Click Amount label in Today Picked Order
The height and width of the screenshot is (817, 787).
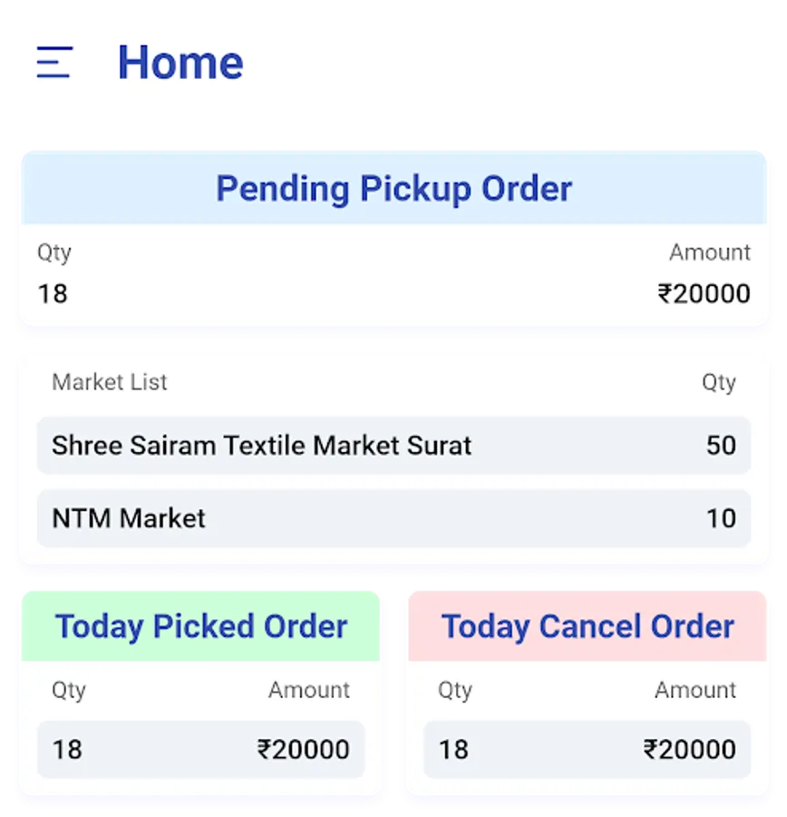coord(308,690)
